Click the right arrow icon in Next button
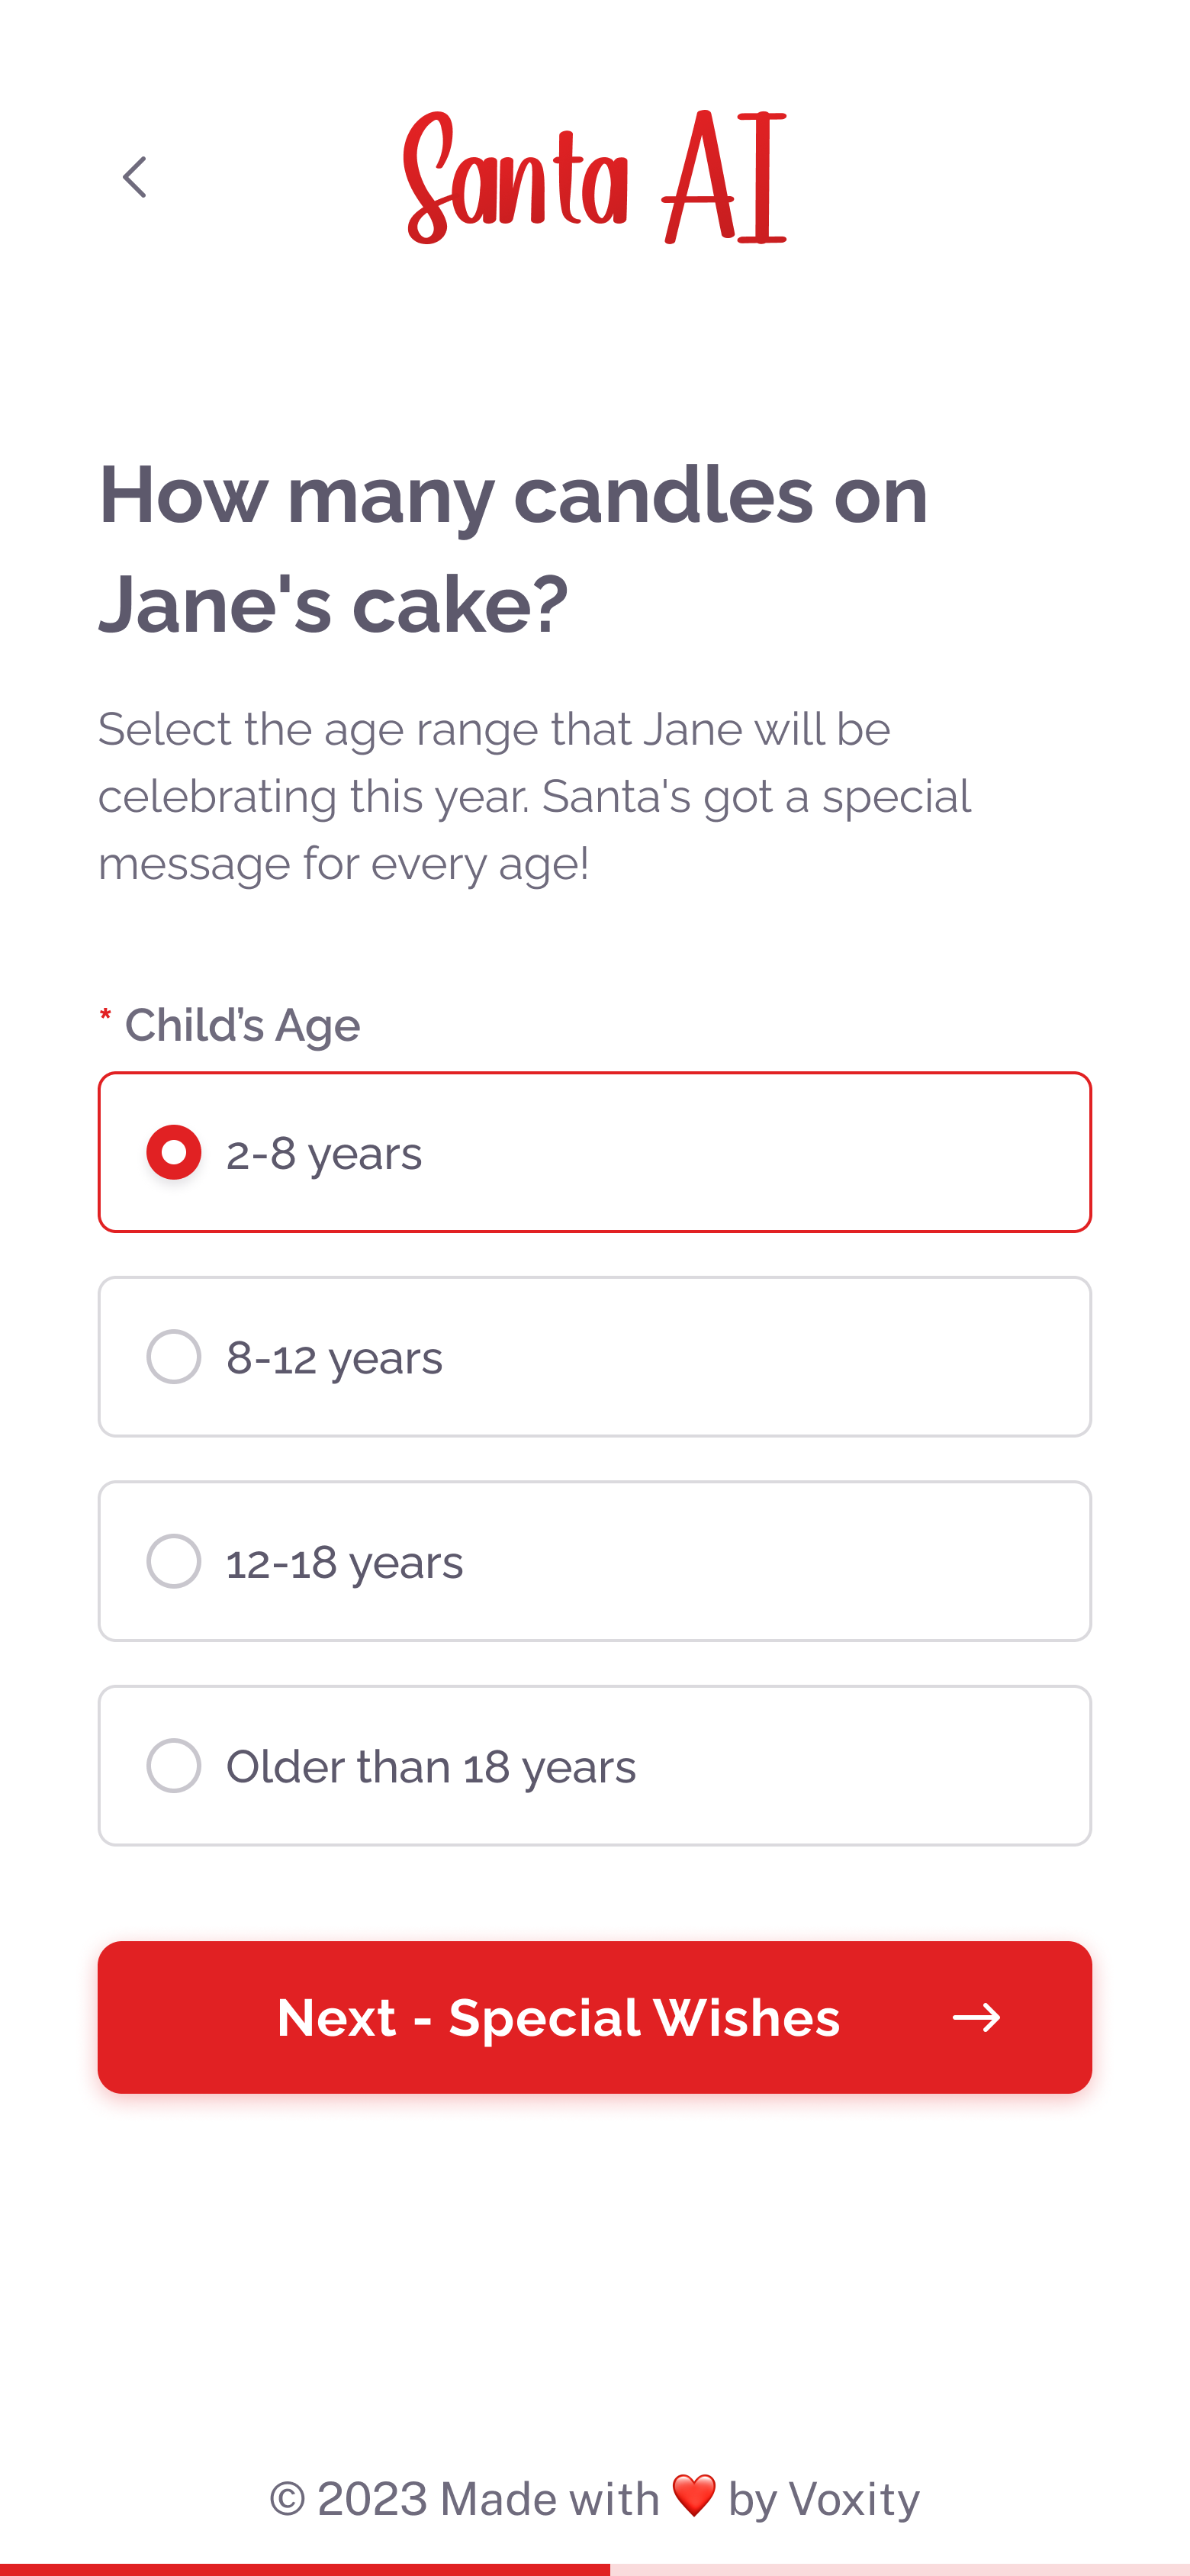This screenshot has width=1190, height=2576. coord(976,2018)
